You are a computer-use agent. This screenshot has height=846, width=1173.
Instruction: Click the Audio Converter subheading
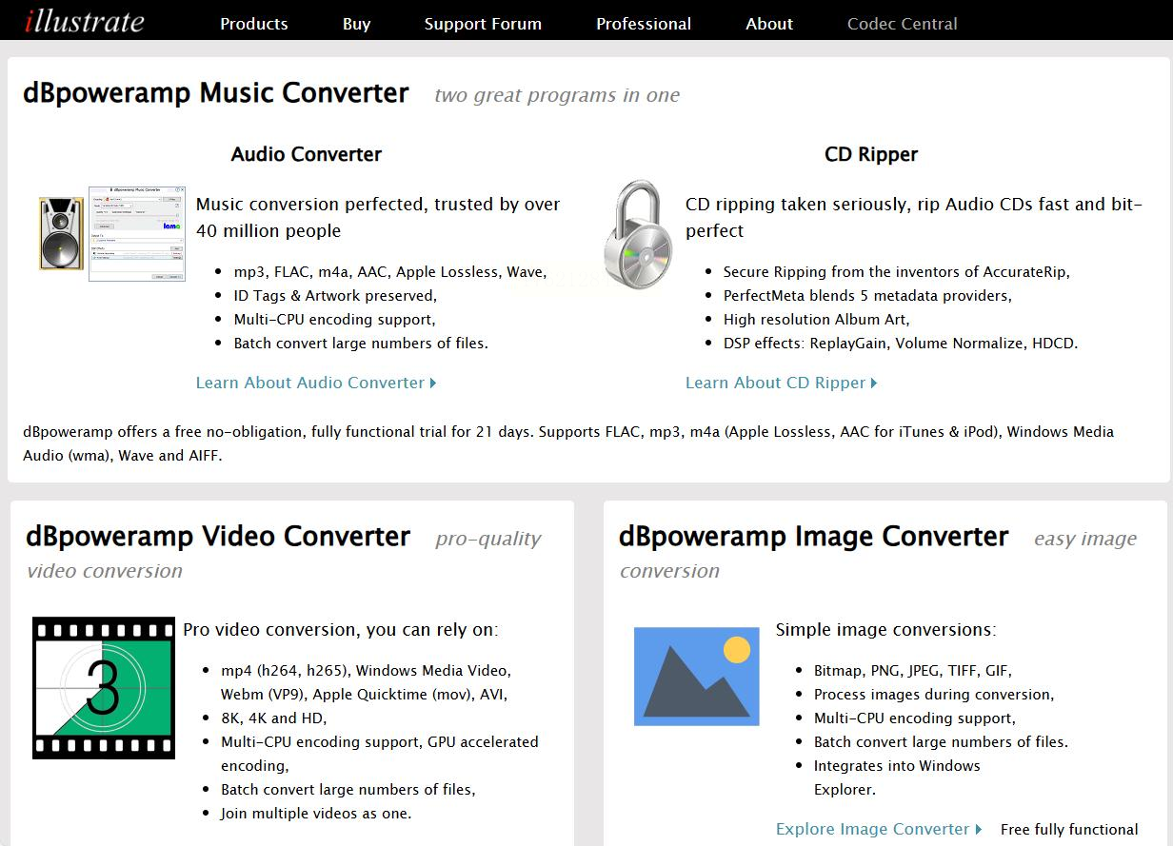pyautogui.click(x=306, y=154)
